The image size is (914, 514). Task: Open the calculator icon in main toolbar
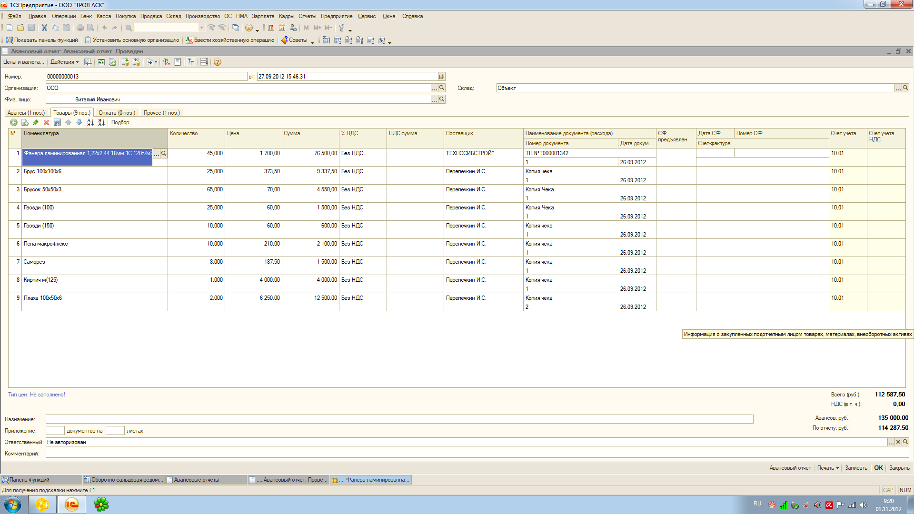271,28
